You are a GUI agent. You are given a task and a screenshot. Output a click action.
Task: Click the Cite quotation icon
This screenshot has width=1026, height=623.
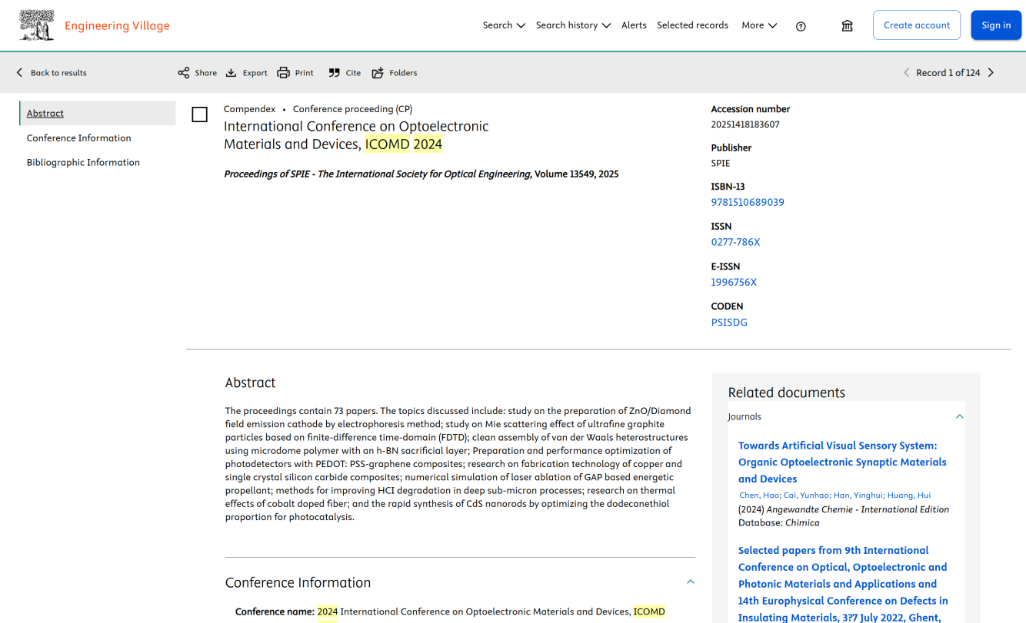(334, 73)
